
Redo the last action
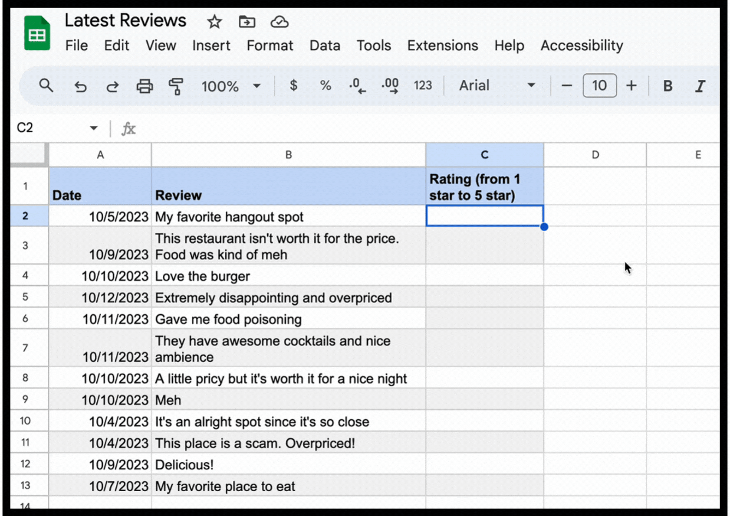click(x=112, y=86)
